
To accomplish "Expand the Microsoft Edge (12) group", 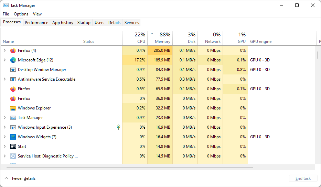I will click(x=5, y=60).
